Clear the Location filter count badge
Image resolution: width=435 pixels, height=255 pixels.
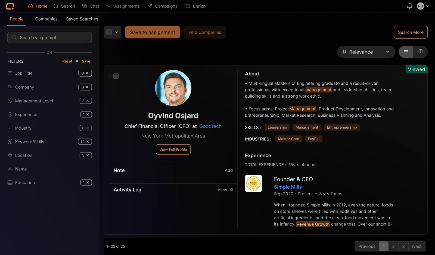click(86, 155)
